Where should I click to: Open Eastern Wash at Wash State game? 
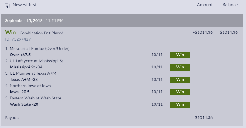pos(35,98)
